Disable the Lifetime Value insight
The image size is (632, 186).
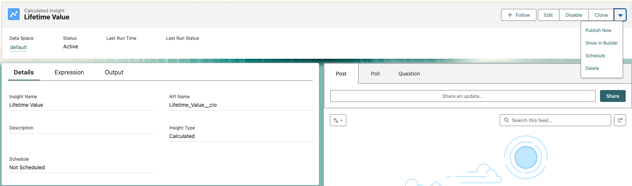click(x=574, y=15)
